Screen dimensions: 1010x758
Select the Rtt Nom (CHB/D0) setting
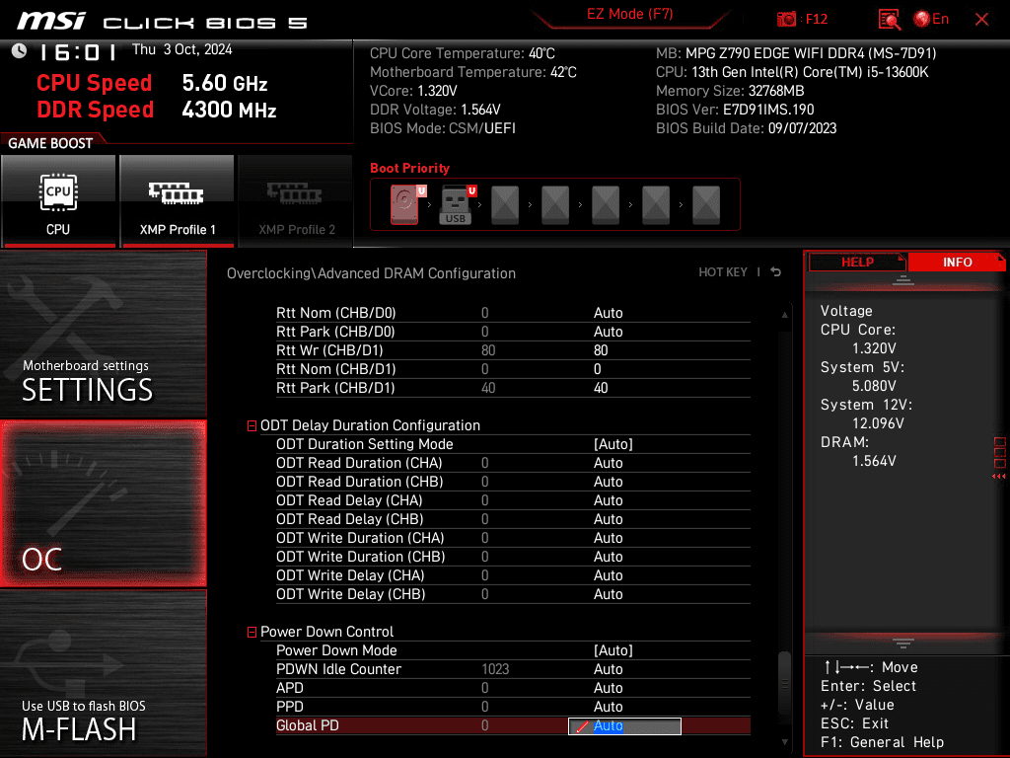tap(513, 313)
